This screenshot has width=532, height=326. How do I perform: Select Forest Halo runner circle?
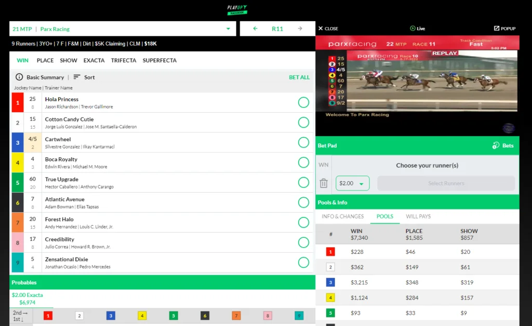[303, 222]
